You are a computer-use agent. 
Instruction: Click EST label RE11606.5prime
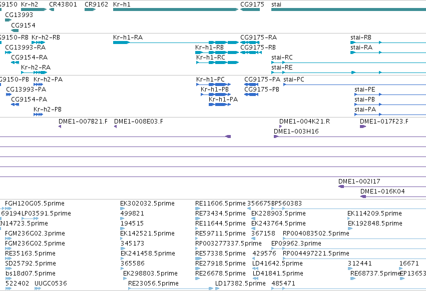coord(220,203)
